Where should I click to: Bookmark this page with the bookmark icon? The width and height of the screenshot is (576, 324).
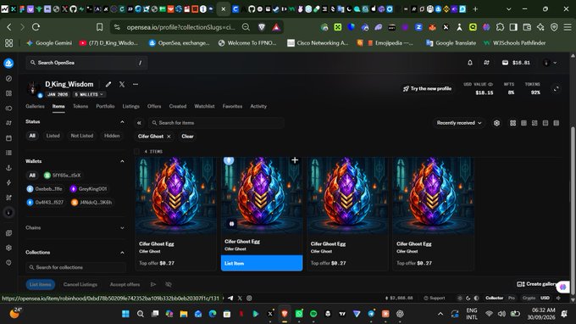point(100,27)
